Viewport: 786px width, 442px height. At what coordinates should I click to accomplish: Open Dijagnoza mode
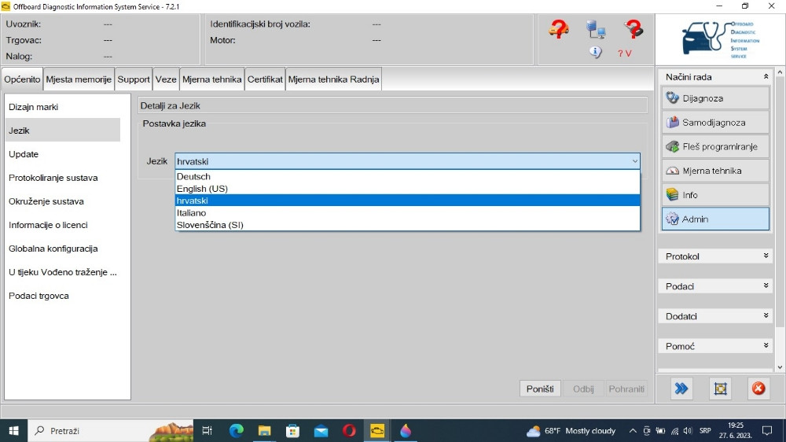tap(715, 98)
